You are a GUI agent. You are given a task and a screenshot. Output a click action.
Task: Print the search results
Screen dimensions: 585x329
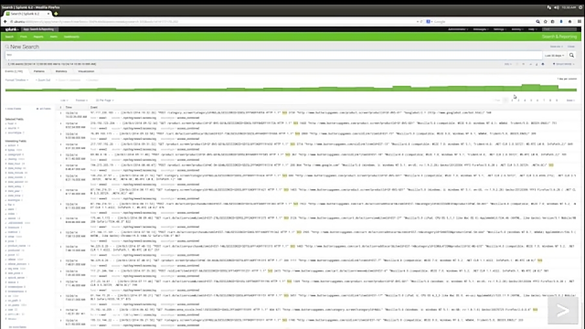coord(543,64)
